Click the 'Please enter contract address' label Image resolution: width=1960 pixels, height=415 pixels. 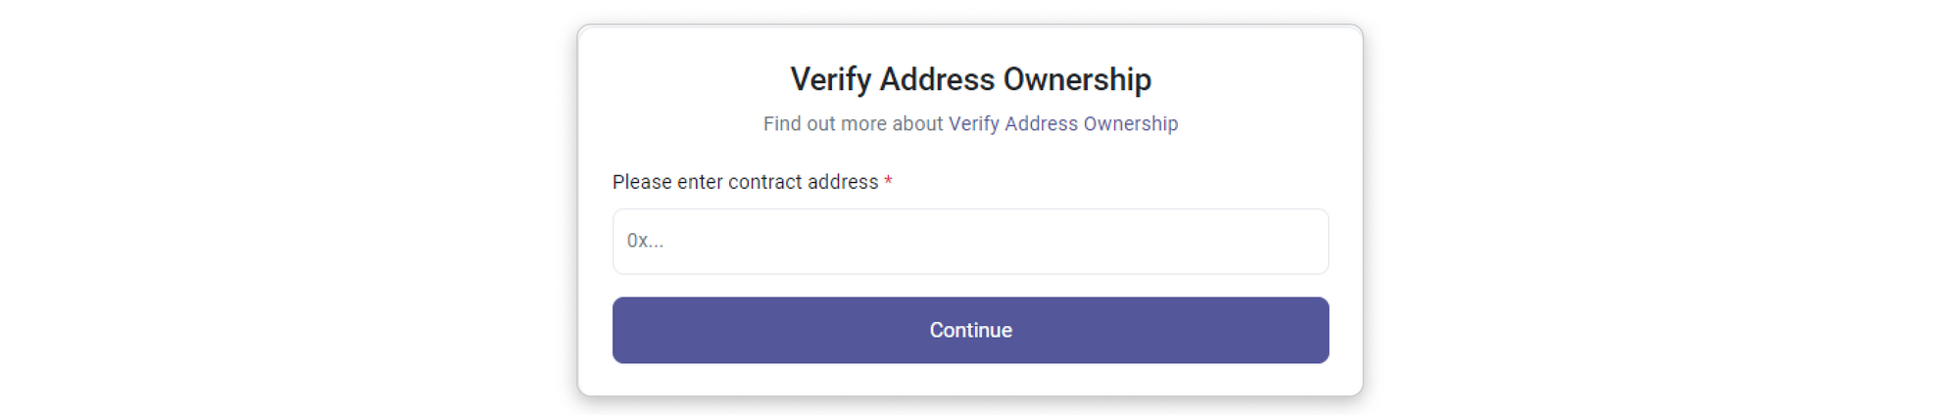745,182
